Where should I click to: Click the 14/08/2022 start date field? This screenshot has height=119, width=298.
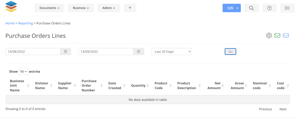click(33, 52)
